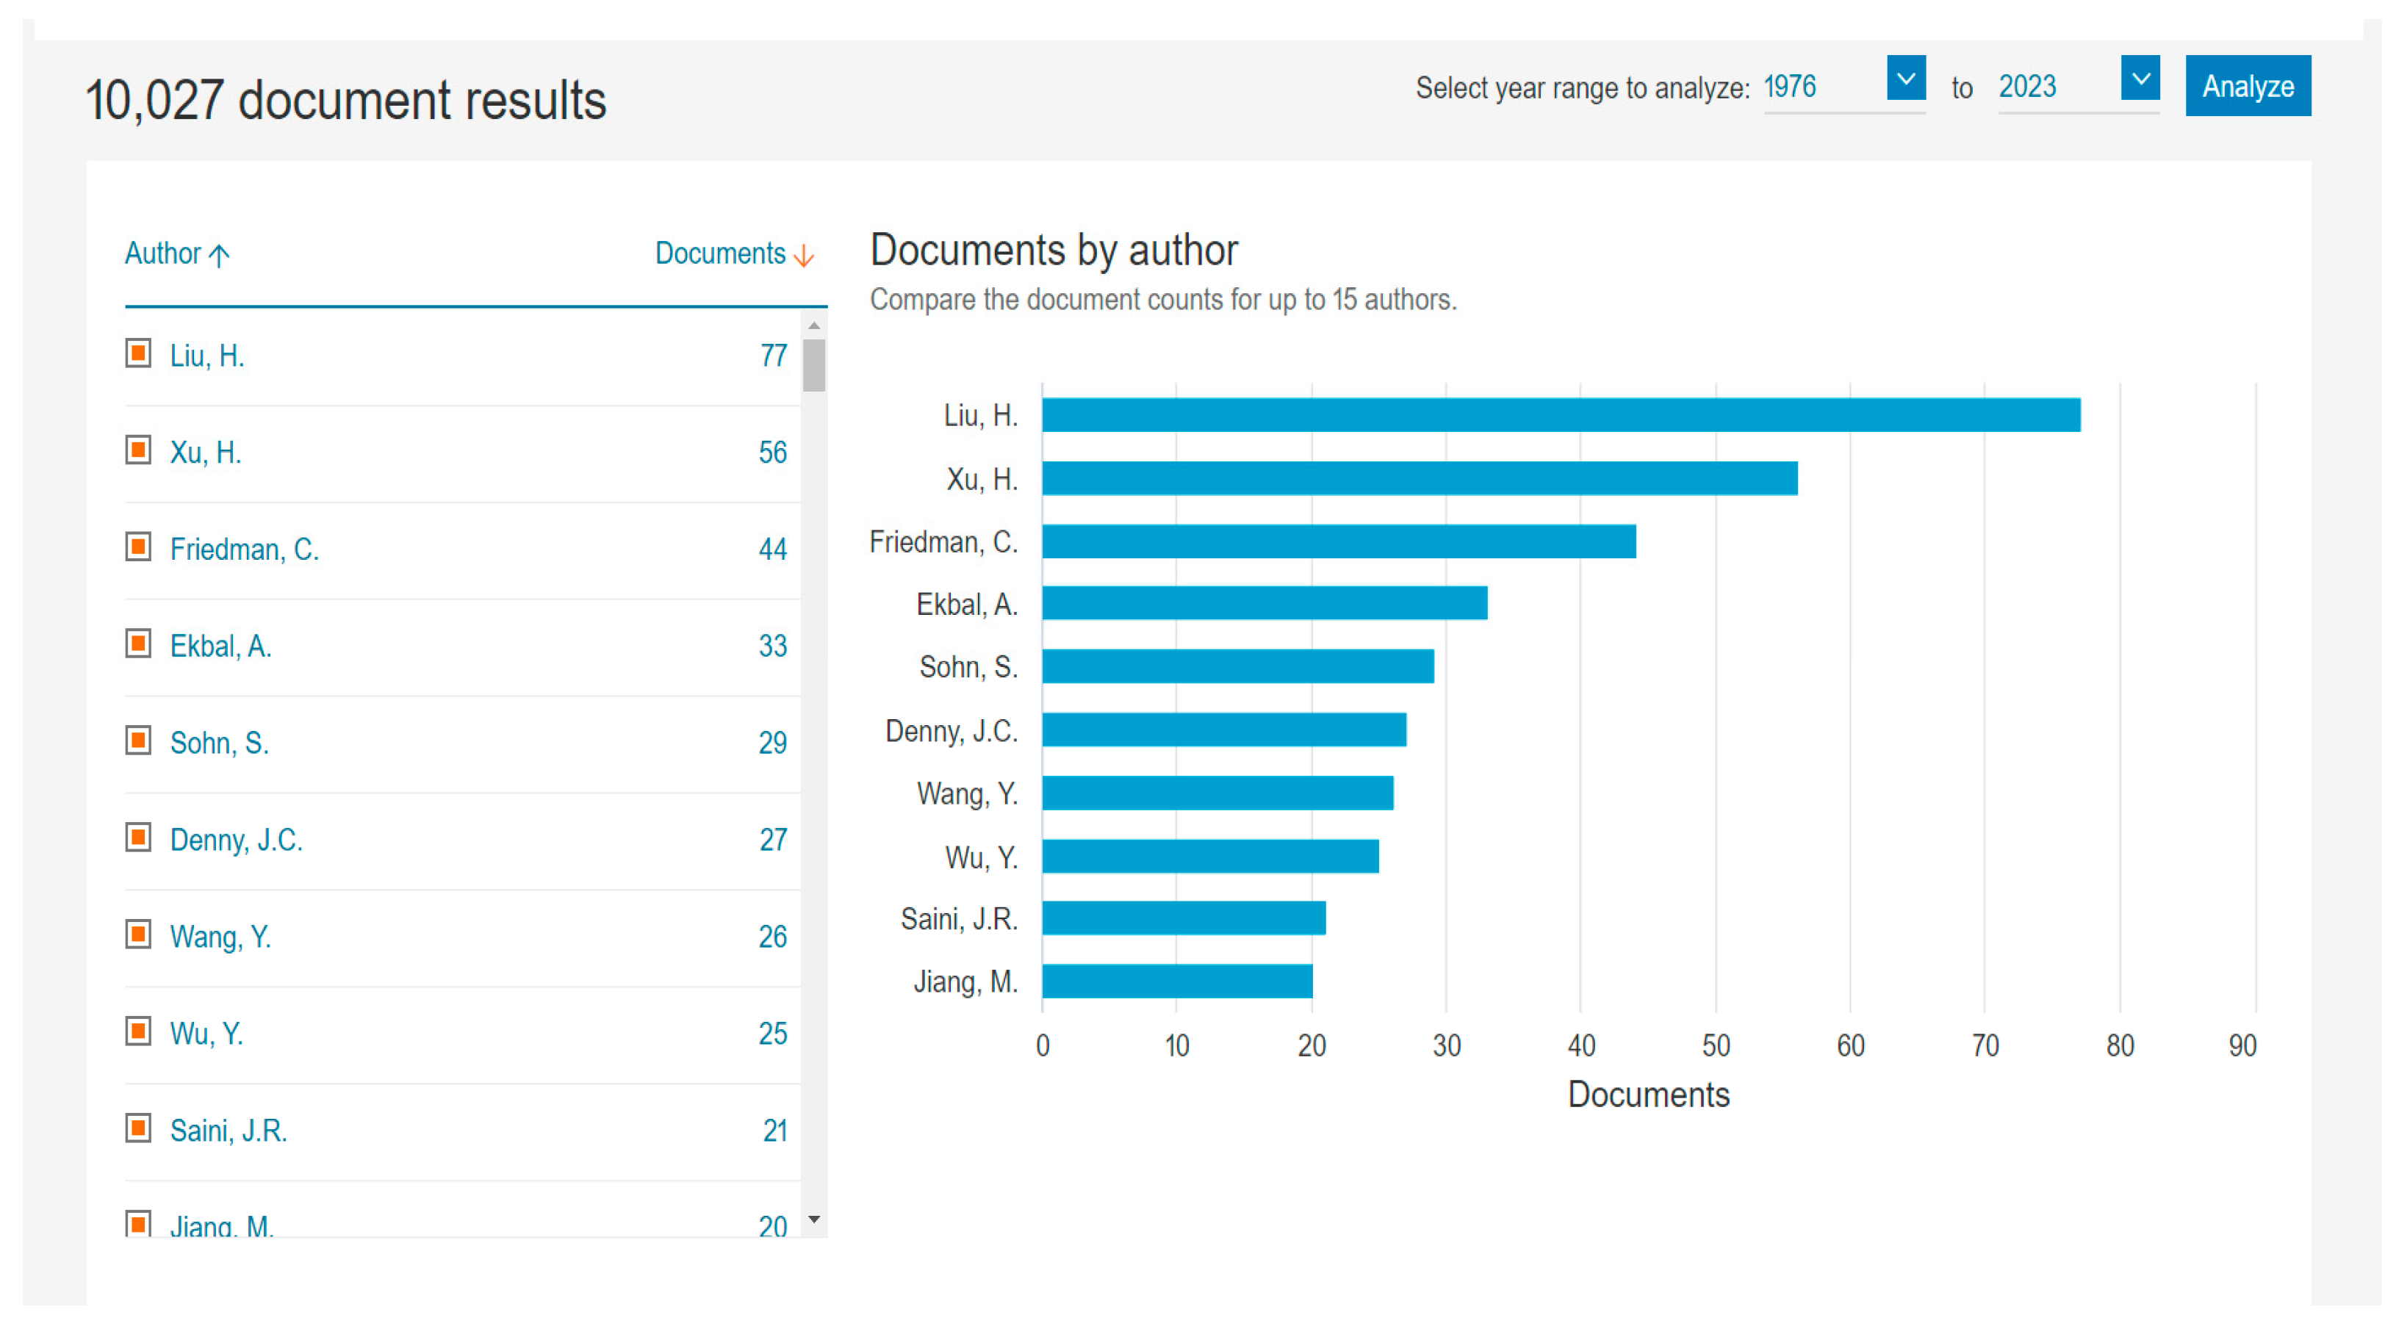
Task: Click document count 29 for Sohn, S.
Action: [x=772, y=743]
